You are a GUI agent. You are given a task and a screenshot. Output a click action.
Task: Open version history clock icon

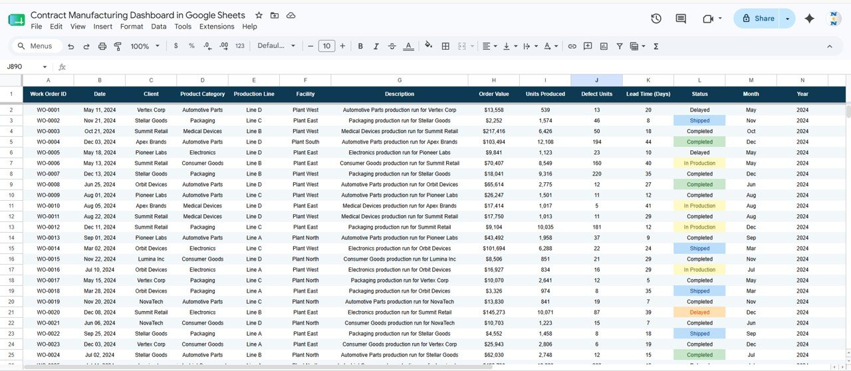pyautogui.click(x=656, y=19)
